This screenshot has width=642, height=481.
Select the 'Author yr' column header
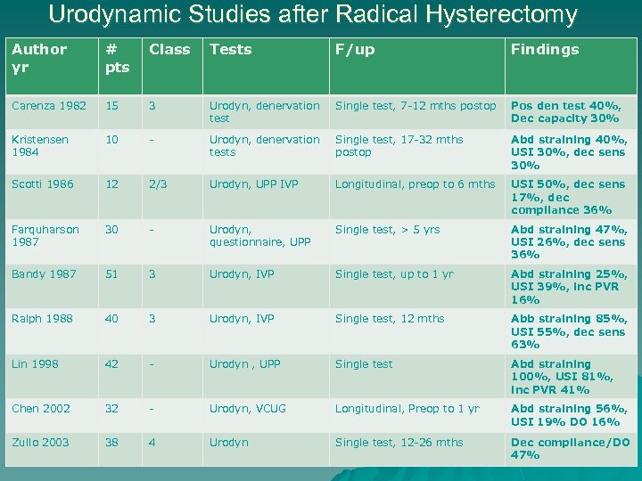52,66
